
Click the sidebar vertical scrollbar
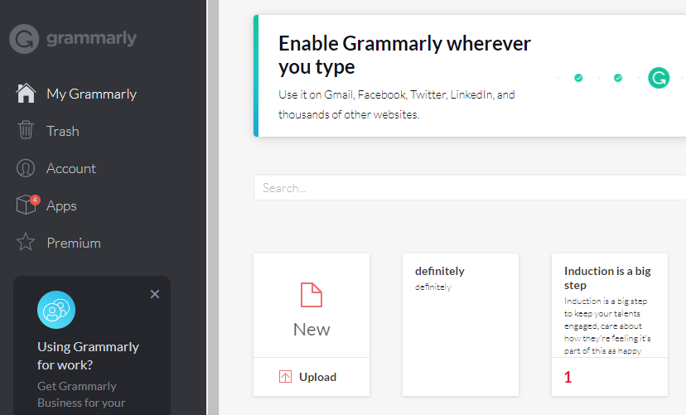coord(213,207)
